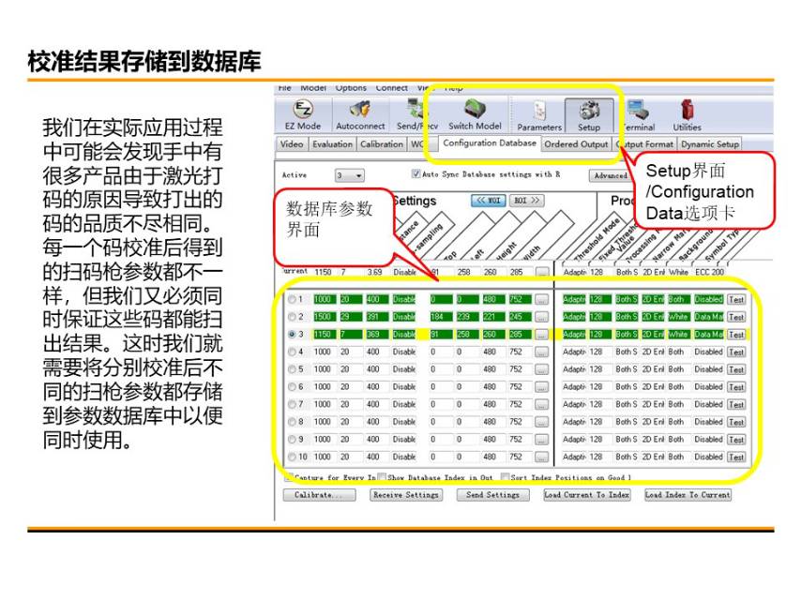Select database index 1 radio button
The width and height of the screenshot is (801, 600).
point(292,299)
